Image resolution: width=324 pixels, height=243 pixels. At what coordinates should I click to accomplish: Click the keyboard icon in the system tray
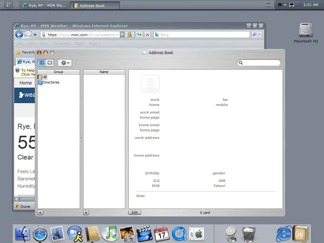[268, 5]
